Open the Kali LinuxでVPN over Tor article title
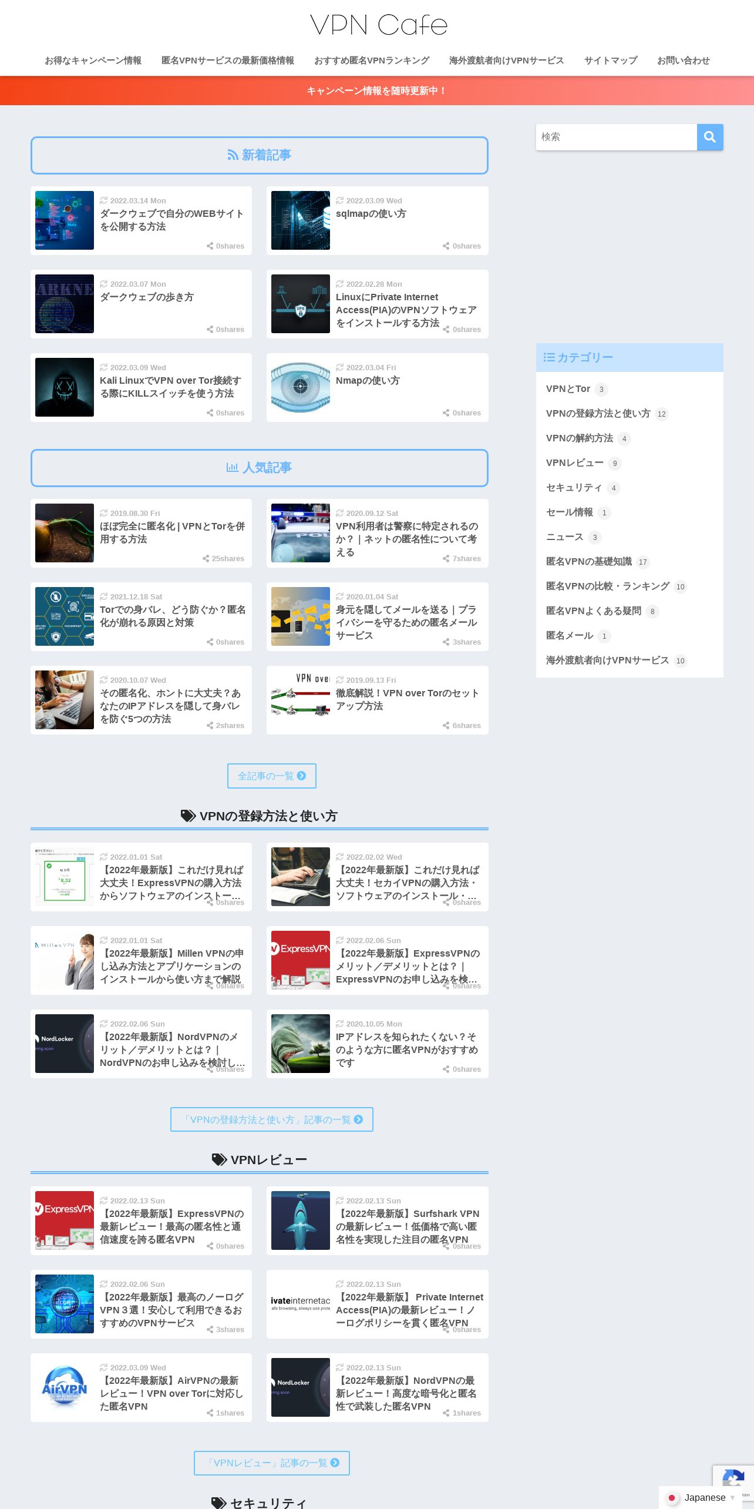The width and height of the screenshot is (754, 1509). click(170, 387)
